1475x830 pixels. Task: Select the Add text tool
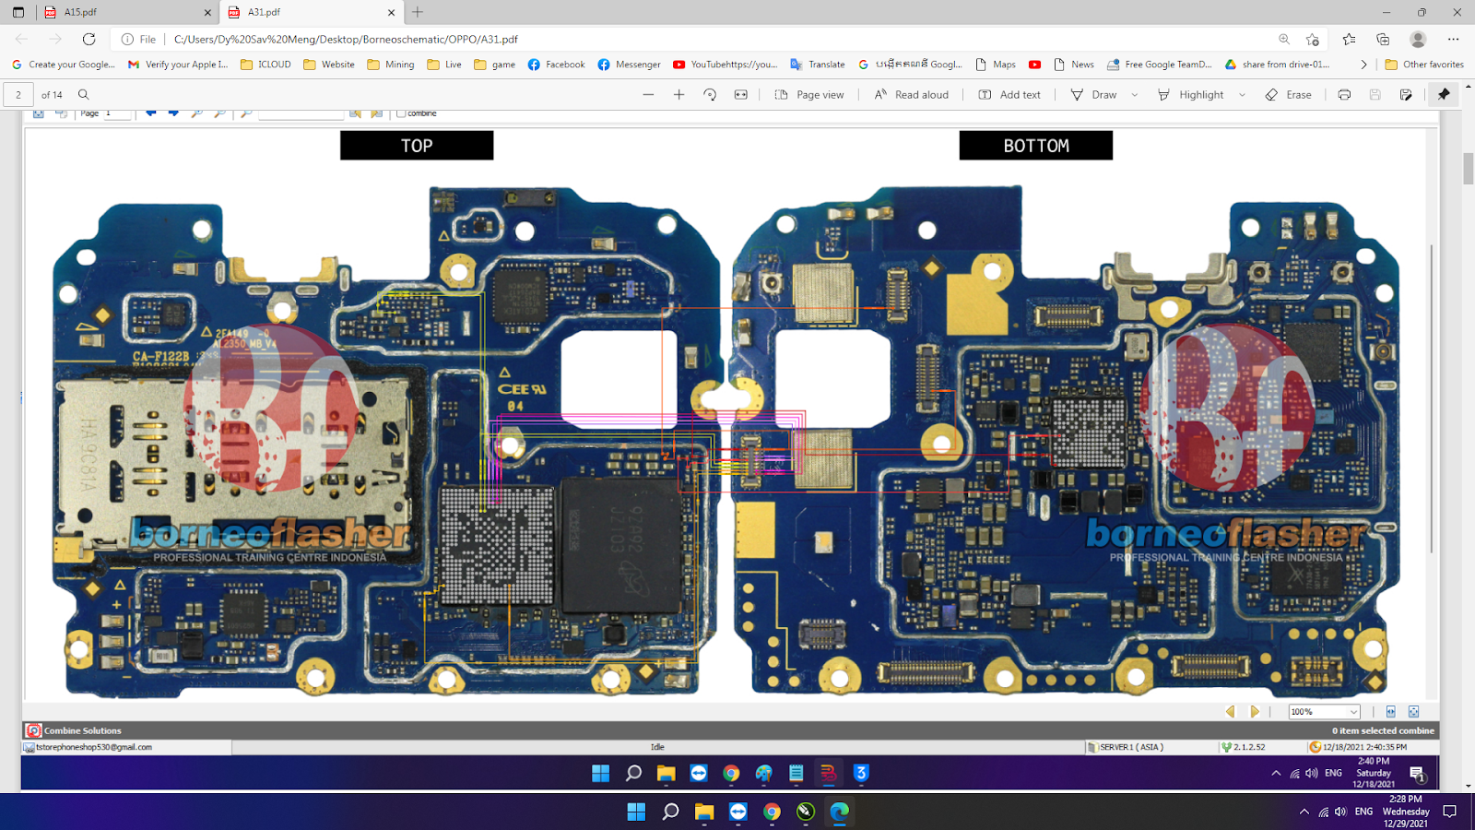[1009, 94]
